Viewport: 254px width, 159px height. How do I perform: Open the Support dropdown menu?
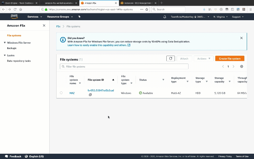tap(238, 17)
